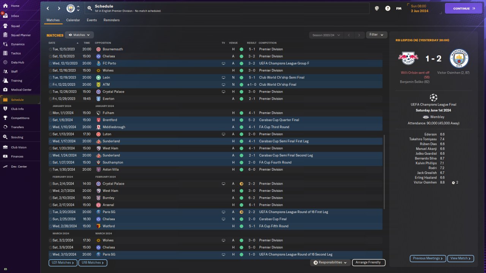The image size is (486, 273).
Task: Open the help question mark icon
Action: 388,8
